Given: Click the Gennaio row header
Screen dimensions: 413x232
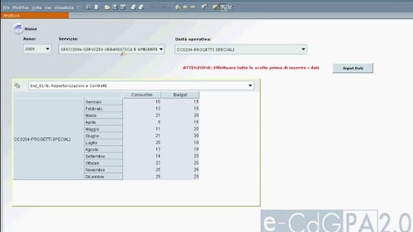Looking at the screenshot, I should pos(103,102).
